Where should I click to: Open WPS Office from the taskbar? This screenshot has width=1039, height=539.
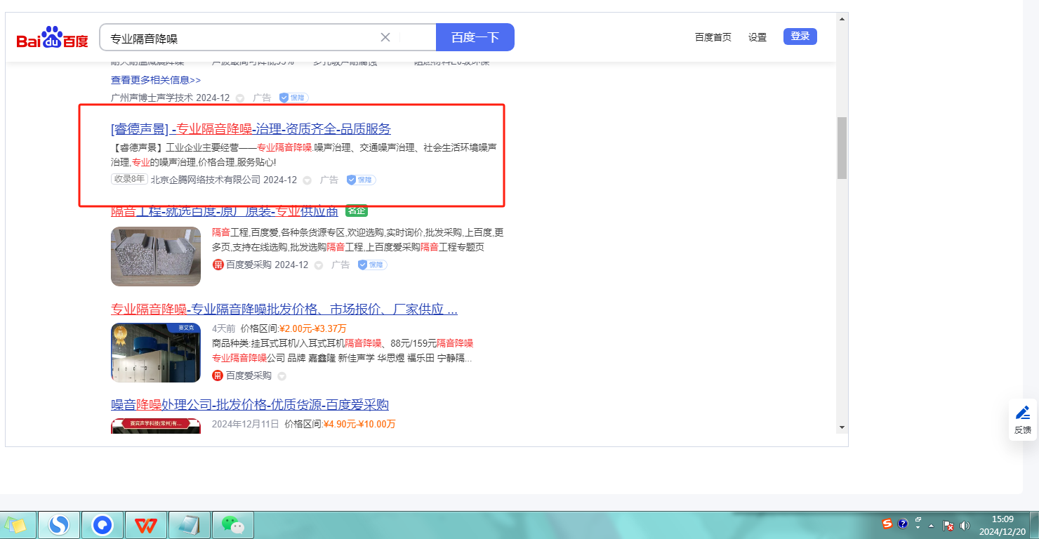(x=146, y=525)
